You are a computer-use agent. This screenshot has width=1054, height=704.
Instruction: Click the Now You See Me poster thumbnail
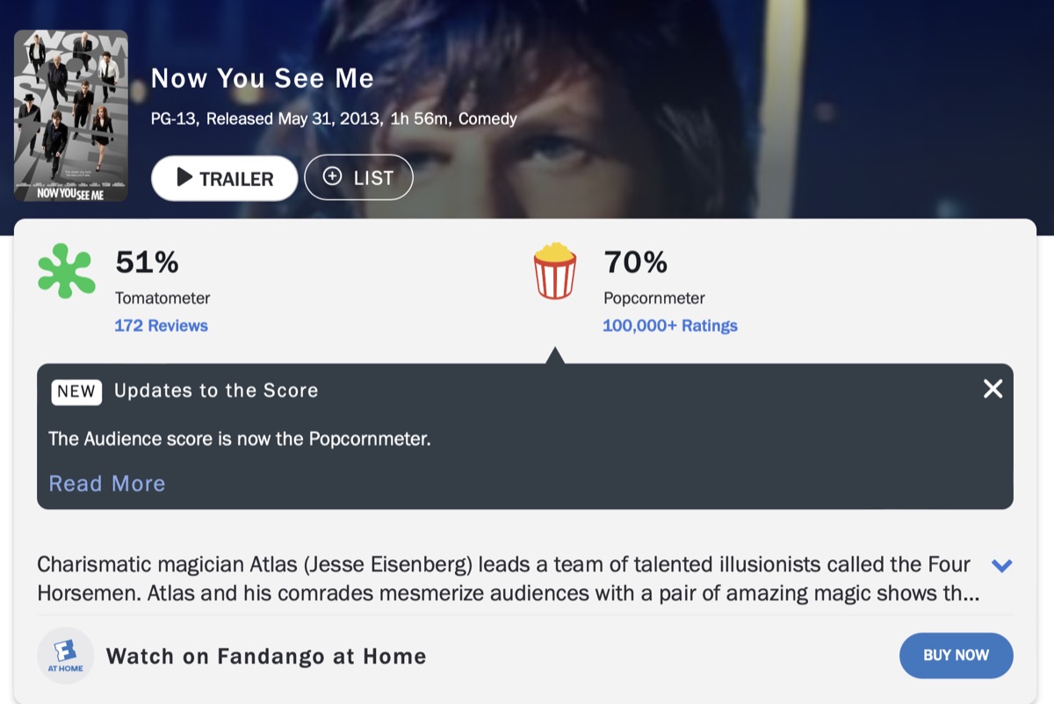pyautogui.click(x=71, y=115)
